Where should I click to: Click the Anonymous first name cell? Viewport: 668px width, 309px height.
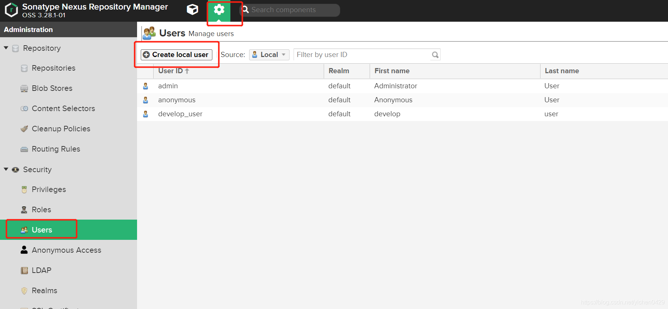coord(393,100)
